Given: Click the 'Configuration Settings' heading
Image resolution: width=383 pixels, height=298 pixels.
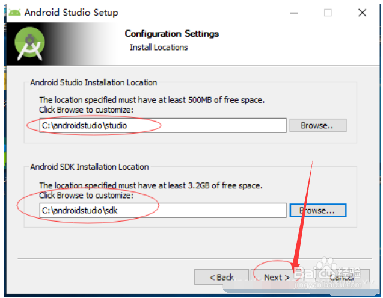Looking at the screenshot, I should [172, 34].
